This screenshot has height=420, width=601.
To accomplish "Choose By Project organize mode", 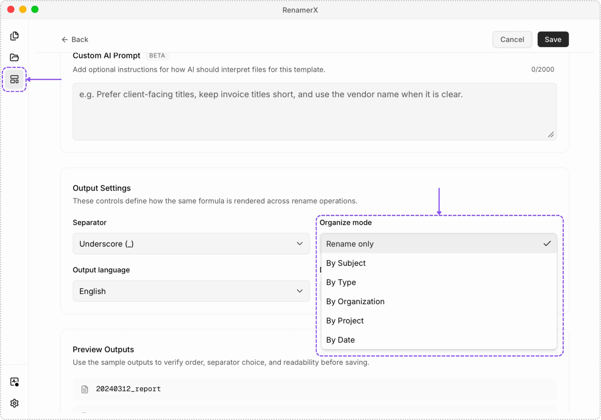I will [x=439, y=321].
